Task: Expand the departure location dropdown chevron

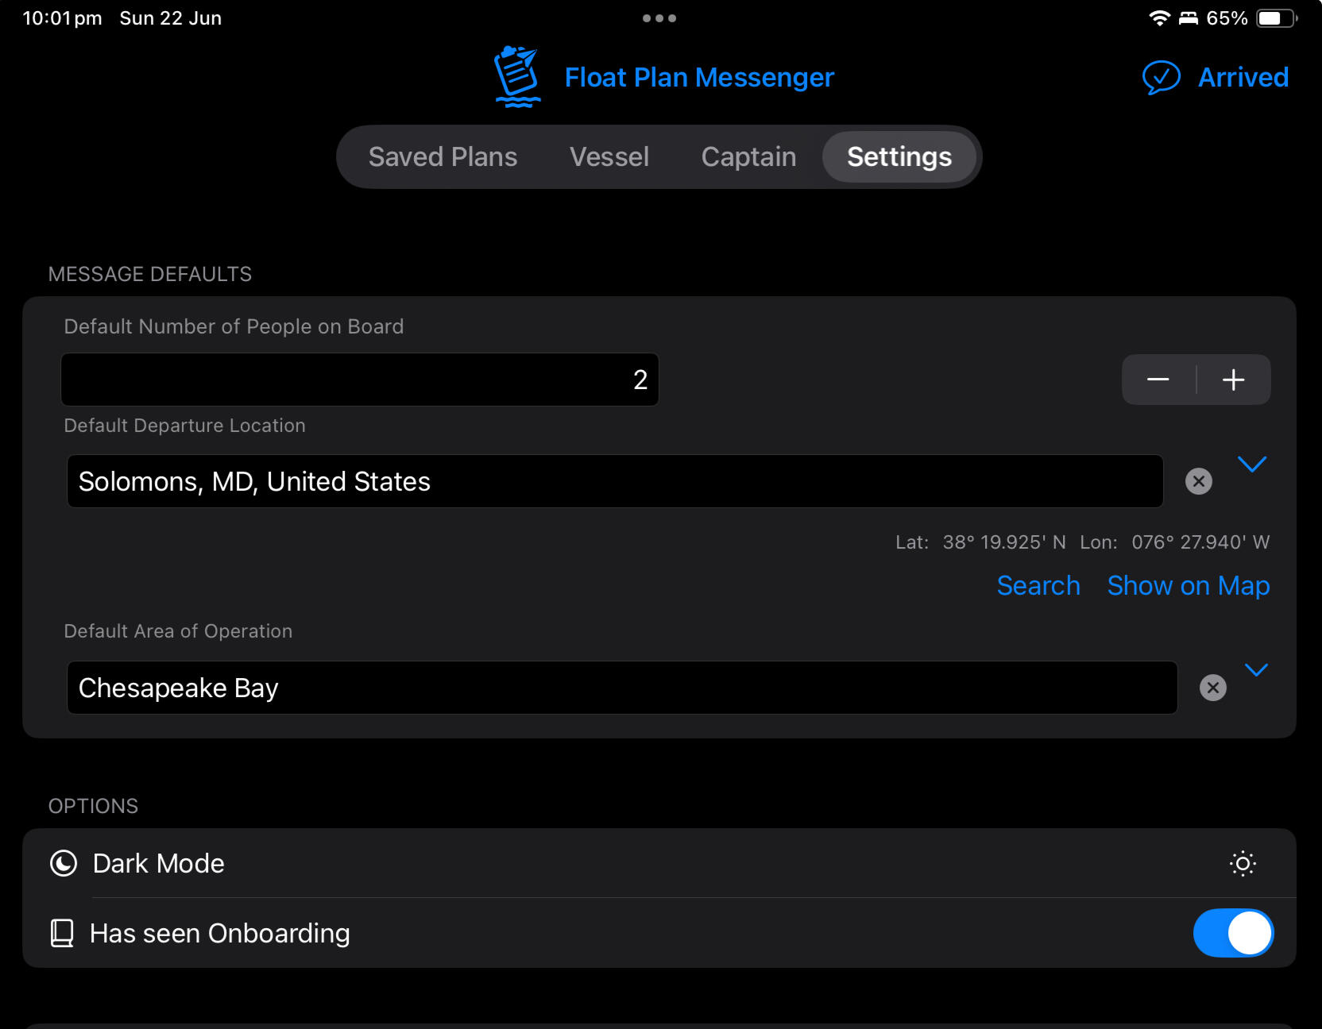Action: pos(1252,464)
